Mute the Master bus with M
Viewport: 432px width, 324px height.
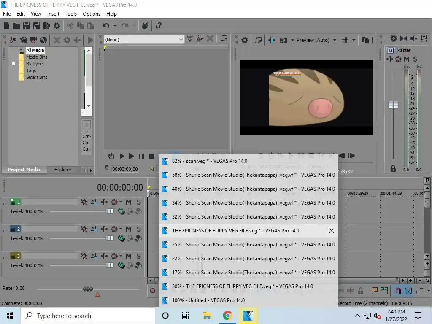[407, 59]
